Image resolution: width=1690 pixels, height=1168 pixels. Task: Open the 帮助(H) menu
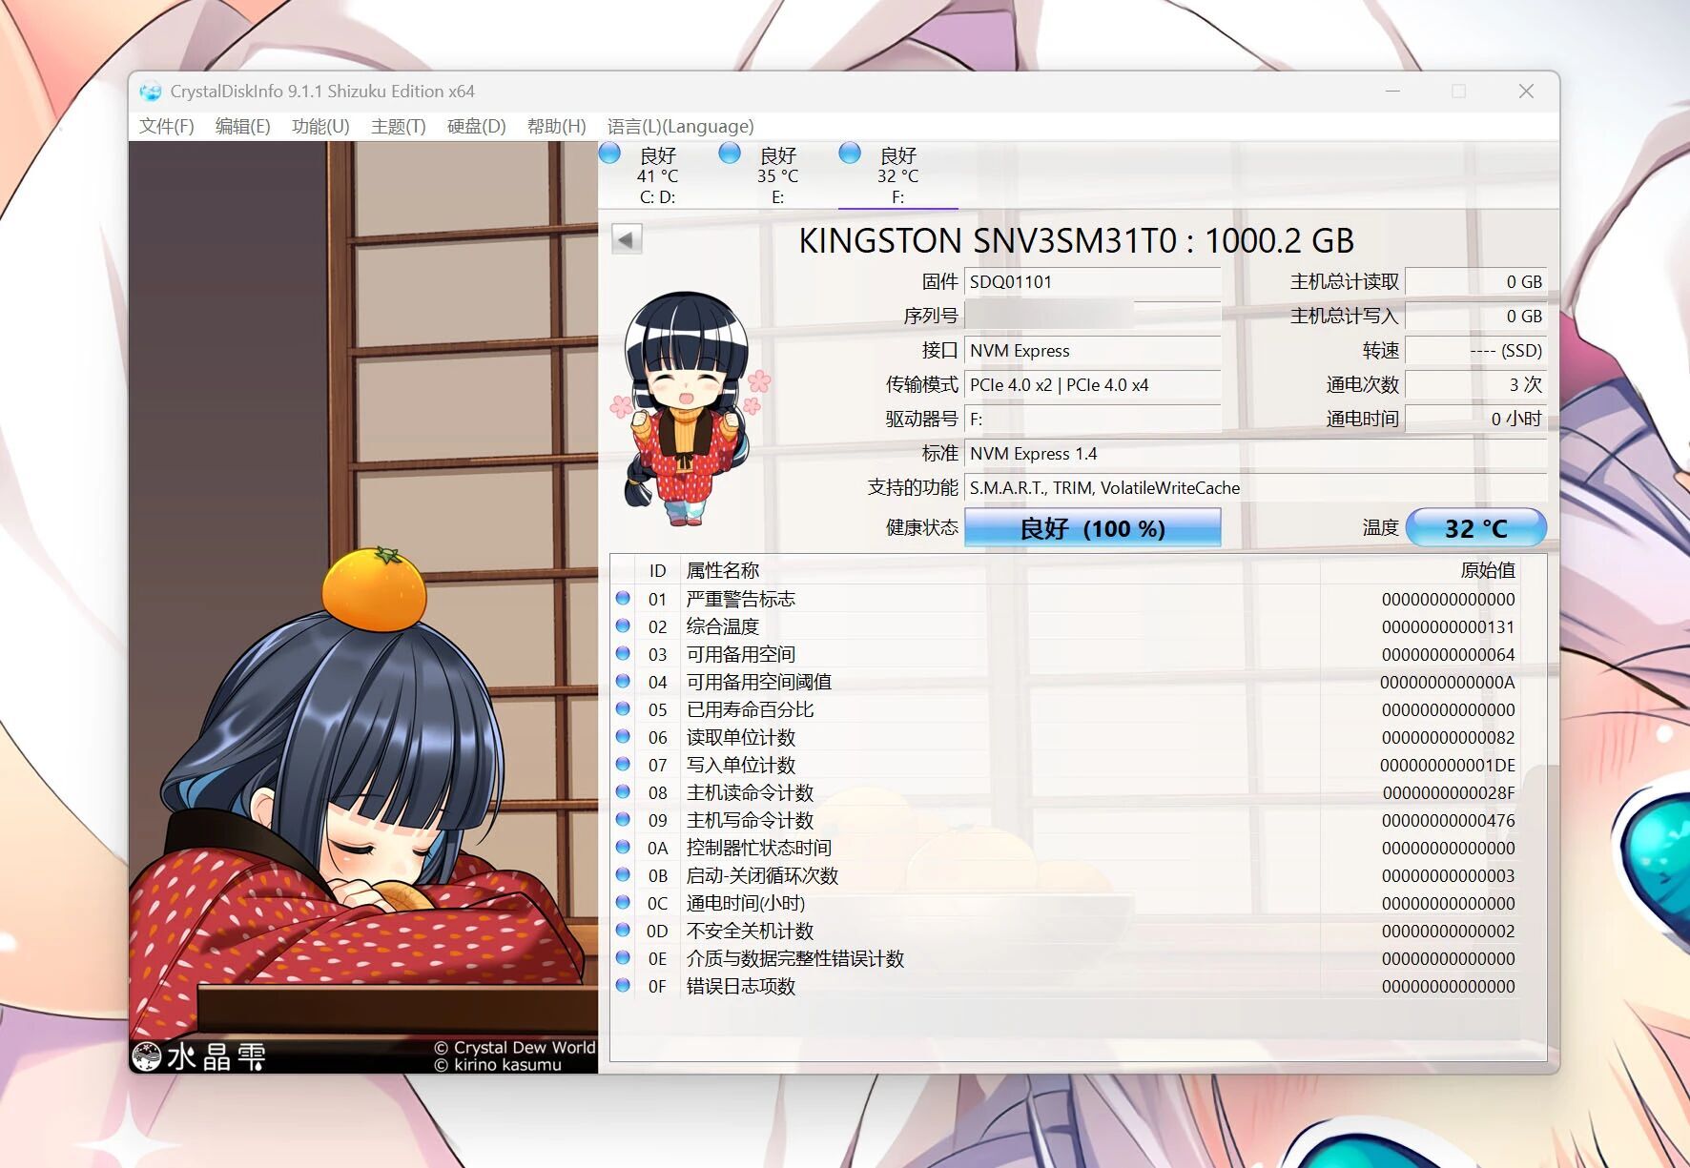(x=556, y=126)
